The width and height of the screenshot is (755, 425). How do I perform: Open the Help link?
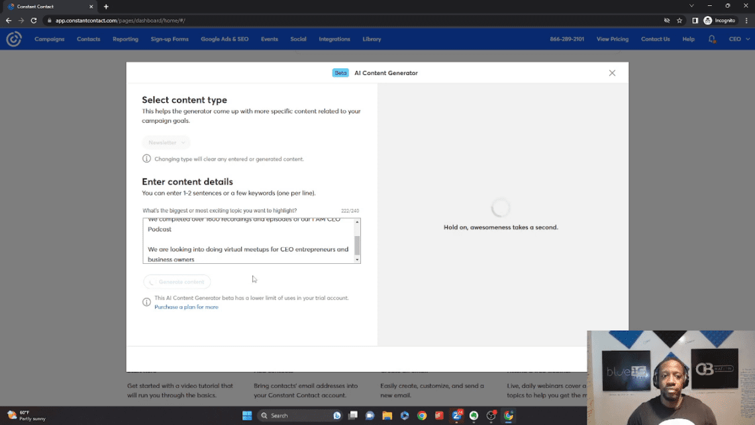[688, 39]
